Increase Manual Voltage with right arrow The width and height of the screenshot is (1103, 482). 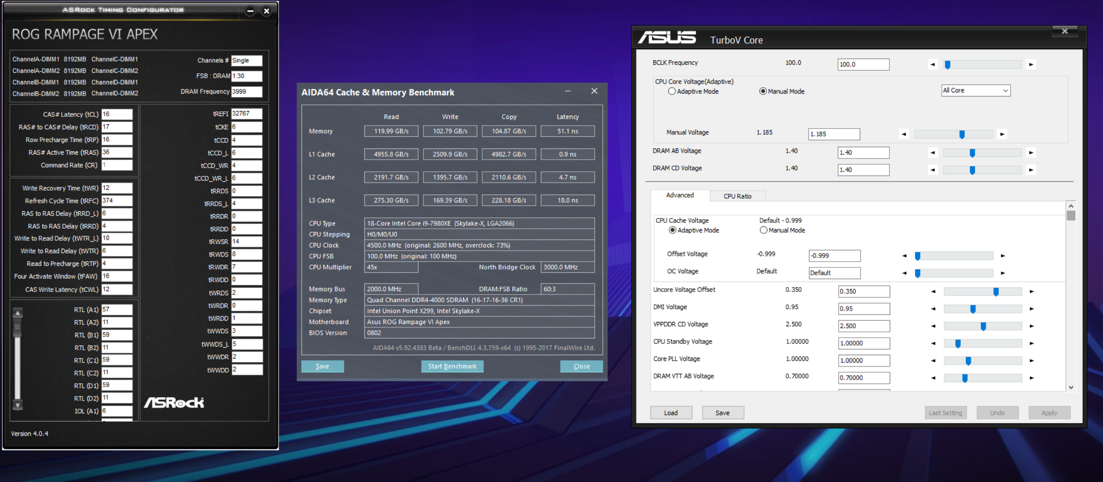[1002, 134]
